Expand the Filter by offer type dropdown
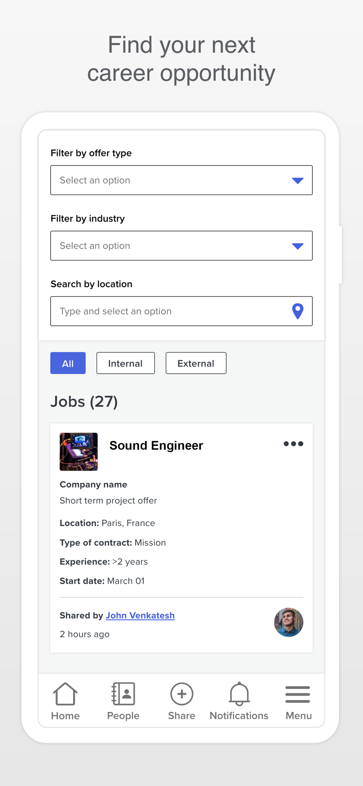363x786 pixels. pos(173,180)
